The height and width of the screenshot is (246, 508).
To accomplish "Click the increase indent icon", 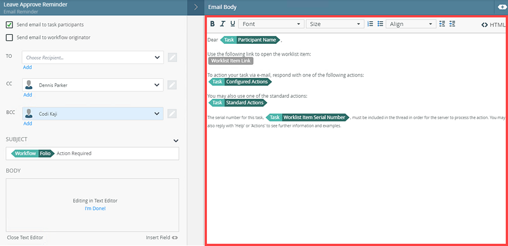I will click(x=452, y=24).
